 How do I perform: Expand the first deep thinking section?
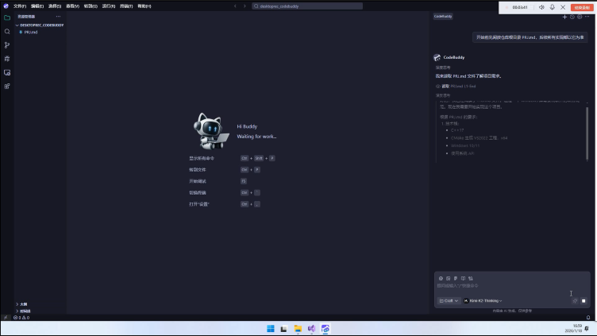(443, 68)
